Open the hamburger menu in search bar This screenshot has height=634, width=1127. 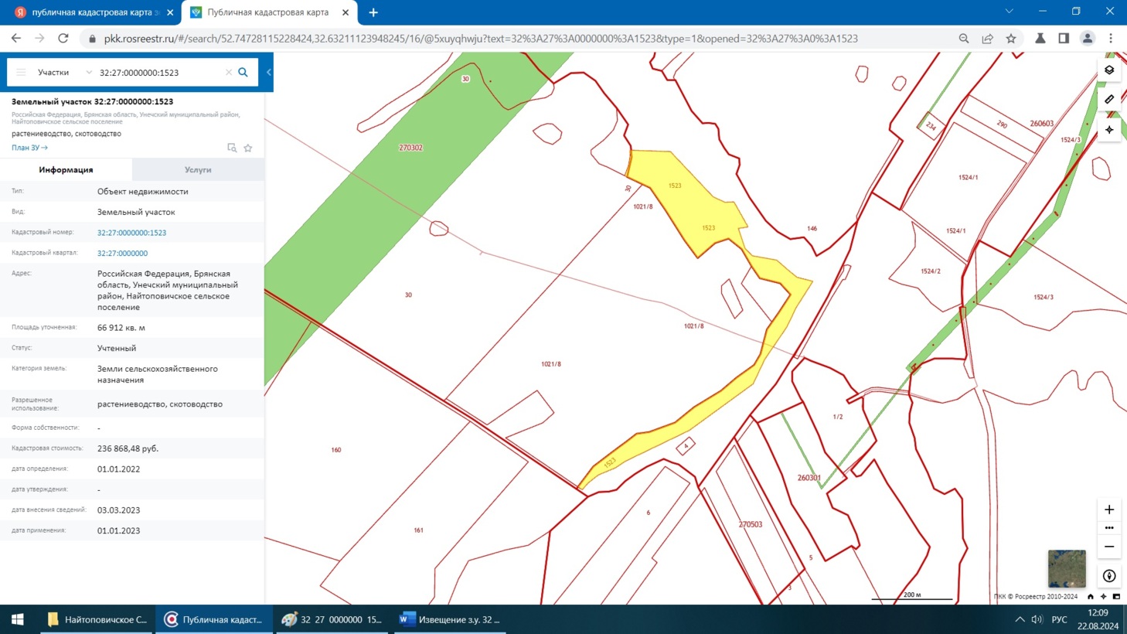coord(21,72)
